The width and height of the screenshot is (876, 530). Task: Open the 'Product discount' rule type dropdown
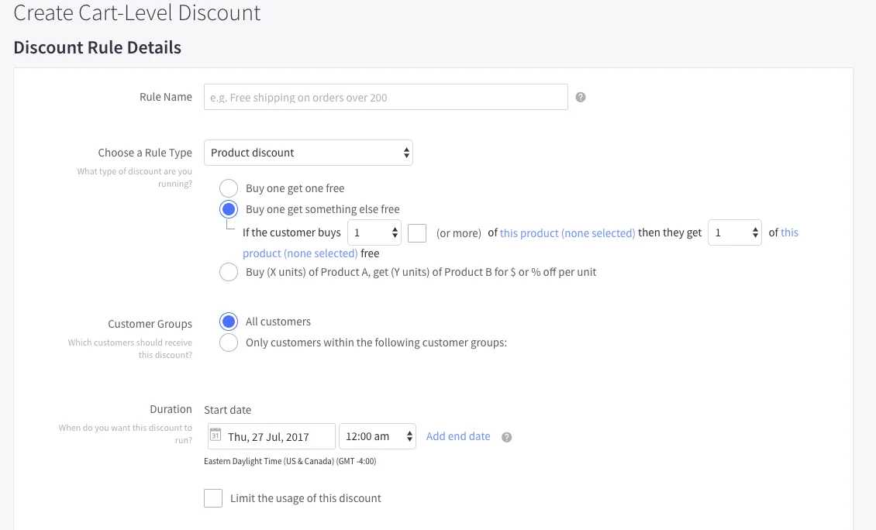[308, 153]
